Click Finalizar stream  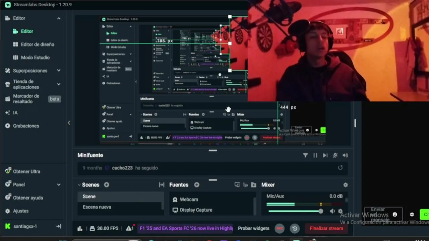(326, 228)
